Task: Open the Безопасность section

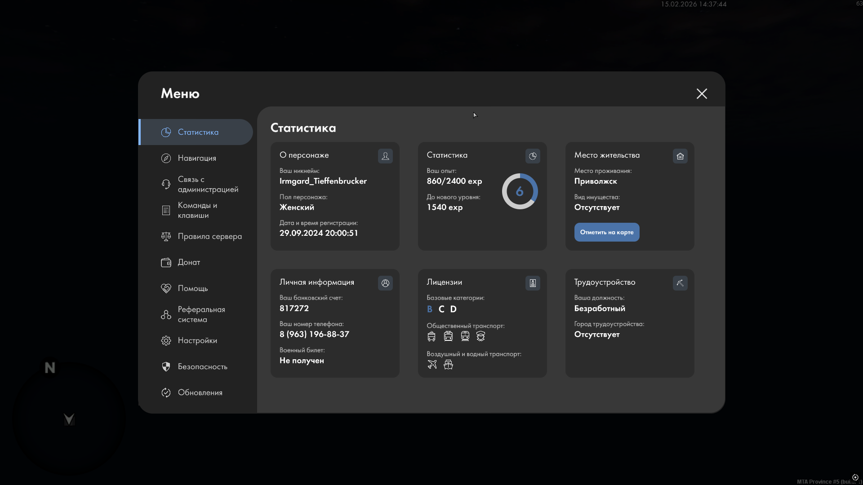Action: pos(202,366)
